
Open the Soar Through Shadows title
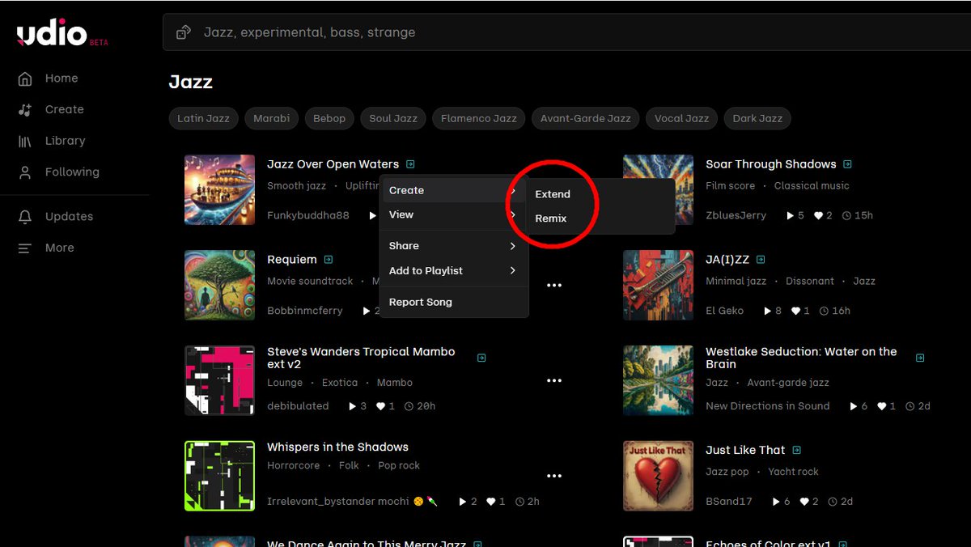(771, 164)
